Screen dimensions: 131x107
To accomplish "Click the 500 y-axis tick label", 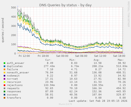I will click(13, 8).
